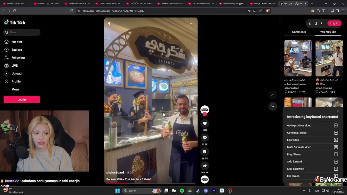This screenshot has width=347, height=195.
Task: Open the Windows Start menu
Action: point(117,191)
